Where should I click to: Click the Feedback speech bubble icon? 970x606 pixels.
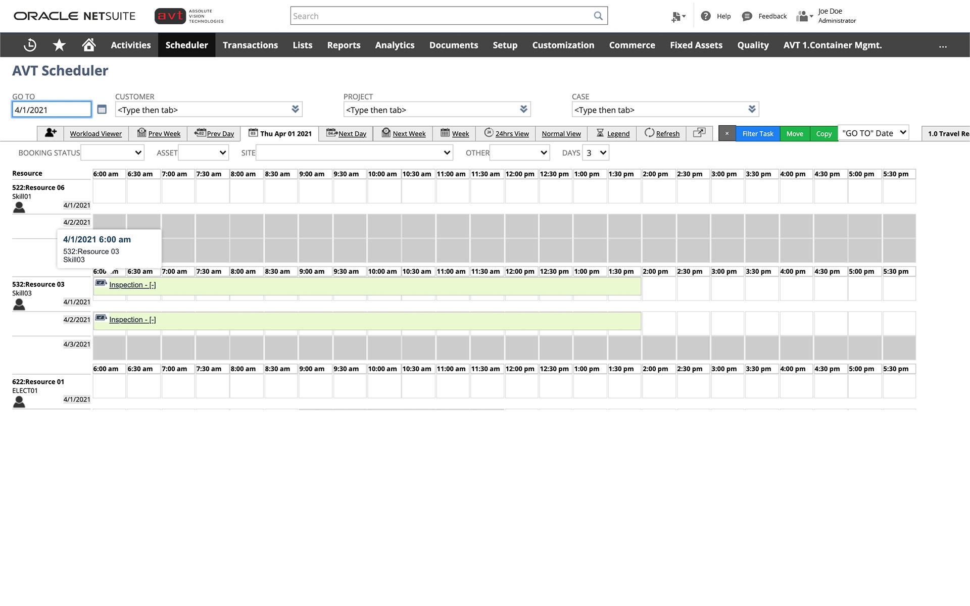747,16
